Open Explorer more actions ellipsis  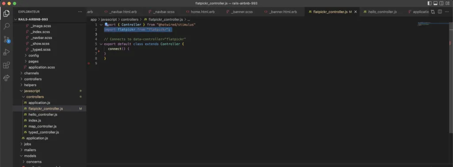pos(80,12)
